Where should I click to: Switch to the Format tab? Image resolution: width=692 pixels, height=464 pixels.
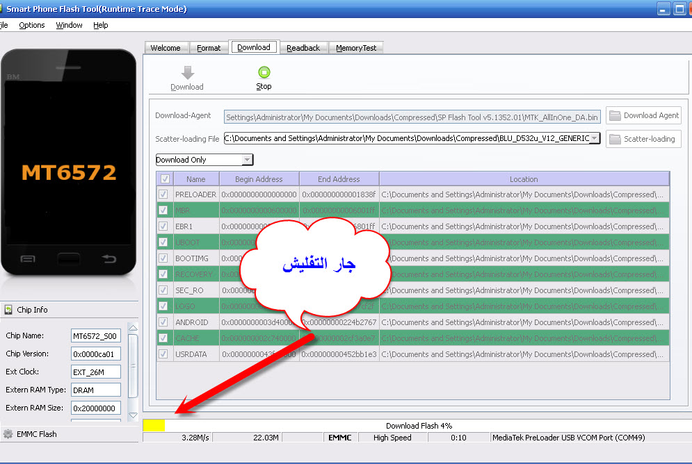[x=209, y=48]
